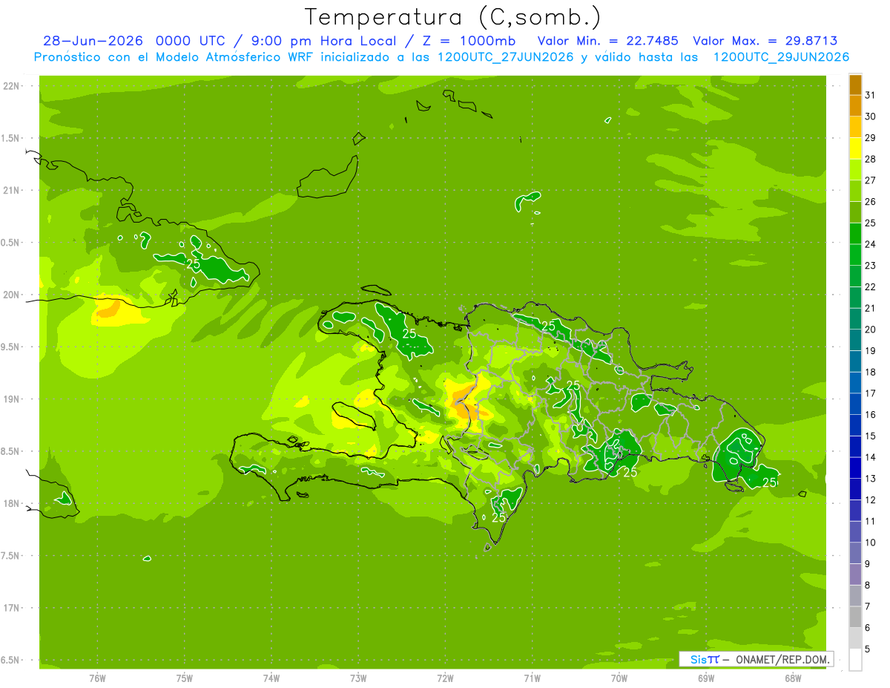Pick the orange swatch between 30 and 31
The height and width of the screenshot is (688, 890).
[x=855, y=106]
